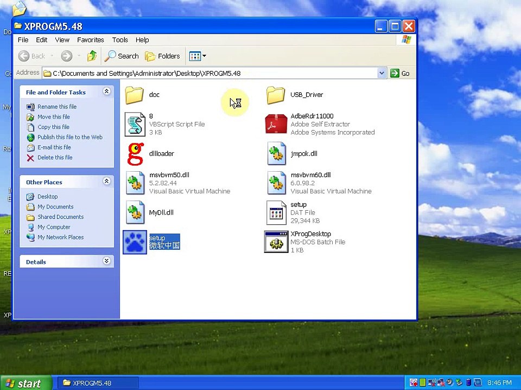521x390 pixels.
Task: Open the Back history dropdown arrow
Action: point(52,56)
